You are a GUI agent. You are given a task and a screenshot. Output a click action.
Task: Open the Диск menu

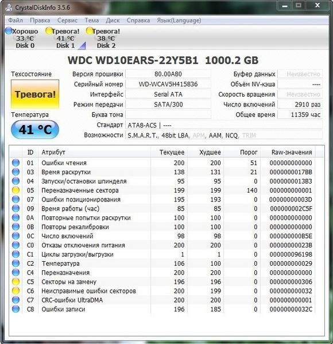pyautogui.click(x=113, y=20)
